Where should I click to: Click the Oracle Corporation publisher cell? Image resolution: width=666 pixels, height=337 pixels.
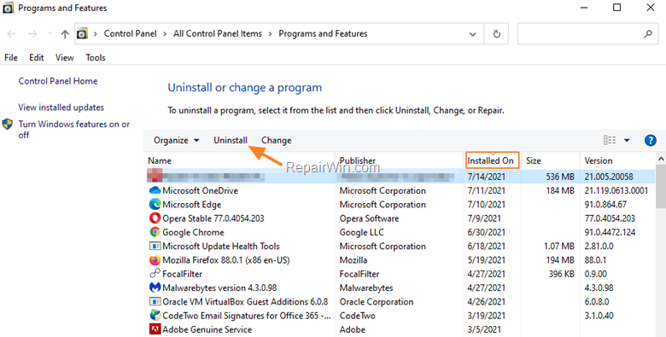click(x=377, y=302)
